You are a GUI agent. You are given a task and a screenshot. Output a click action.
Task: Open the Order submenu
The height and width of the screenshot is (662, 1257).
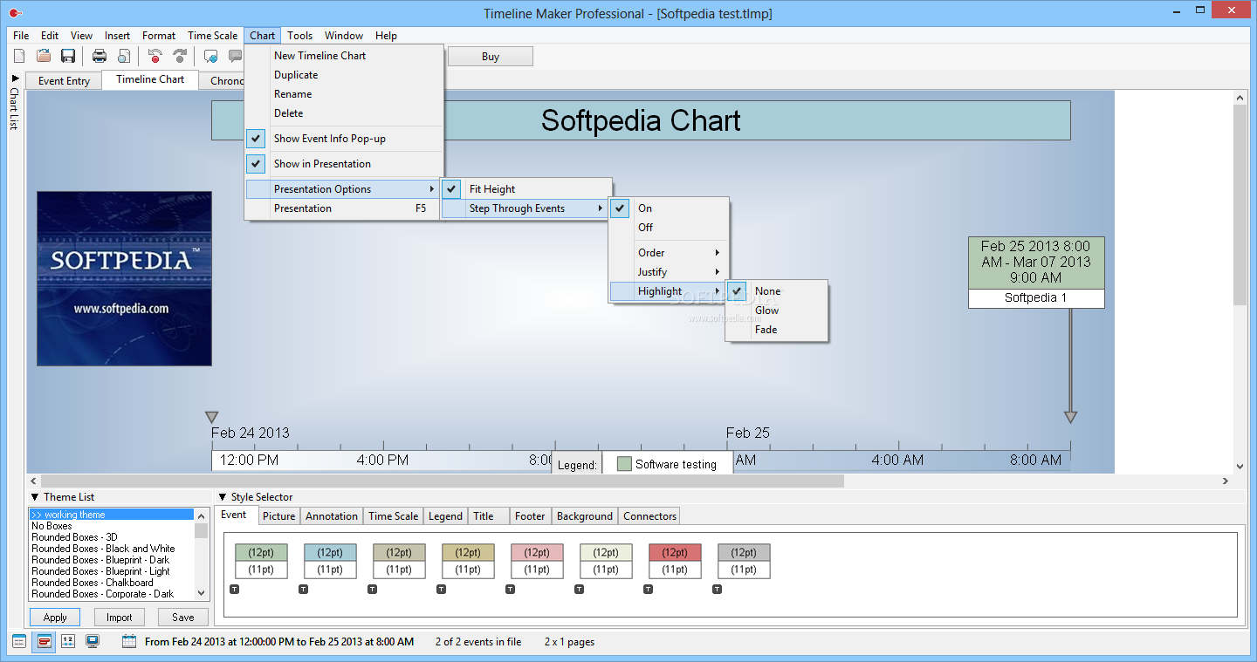tap(669, 253)
